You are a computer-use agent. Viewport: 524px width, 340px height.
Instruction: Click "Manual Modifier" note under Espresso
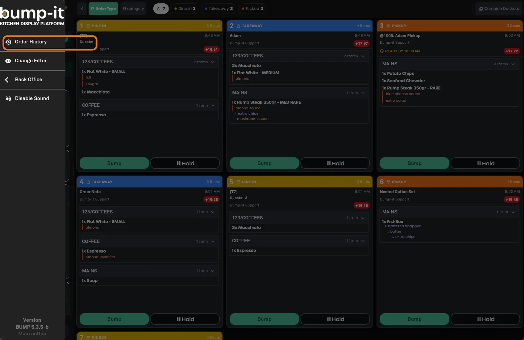[x=100, y=257]
